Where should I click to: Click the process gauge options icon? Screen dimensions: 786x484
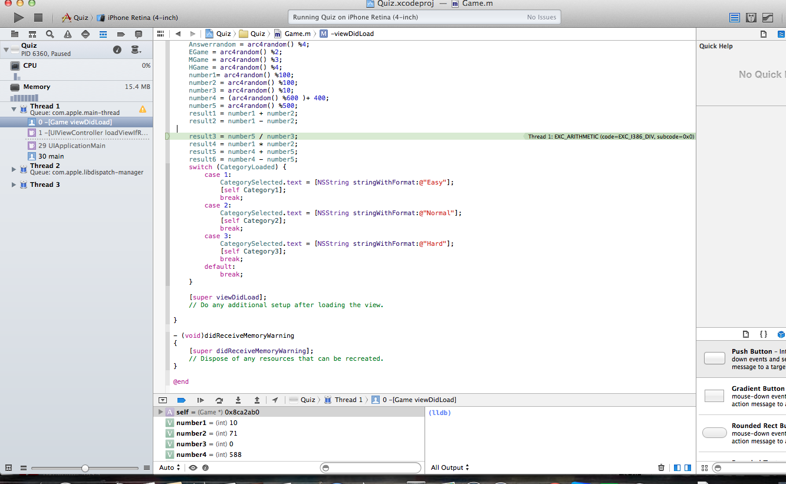click(117, 50)
